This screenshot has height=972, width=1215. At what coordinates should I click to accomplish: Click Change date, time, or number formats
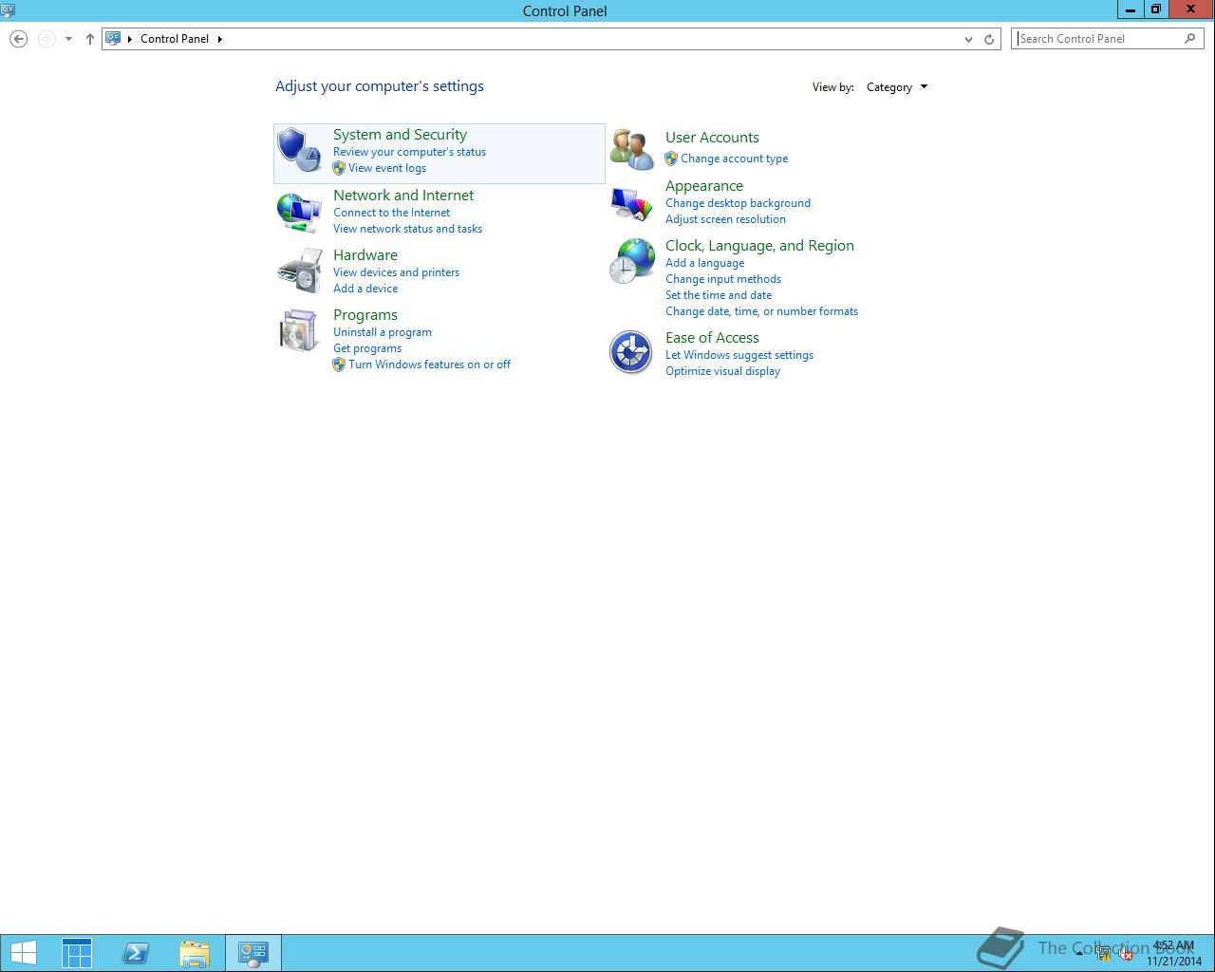(761, 311)
